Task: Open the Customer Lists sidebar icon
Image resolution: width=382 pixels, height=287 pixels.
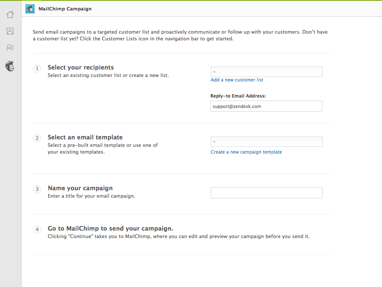Action: (x=10, y=47)
